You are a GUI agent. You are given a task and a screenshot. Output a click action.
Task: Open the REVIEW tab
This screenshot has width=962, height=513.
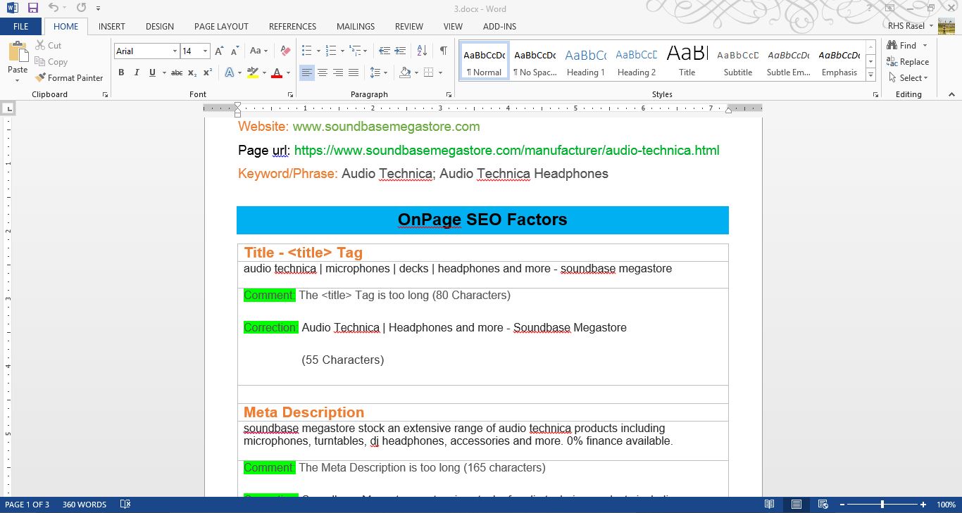[x=408, y=26]
